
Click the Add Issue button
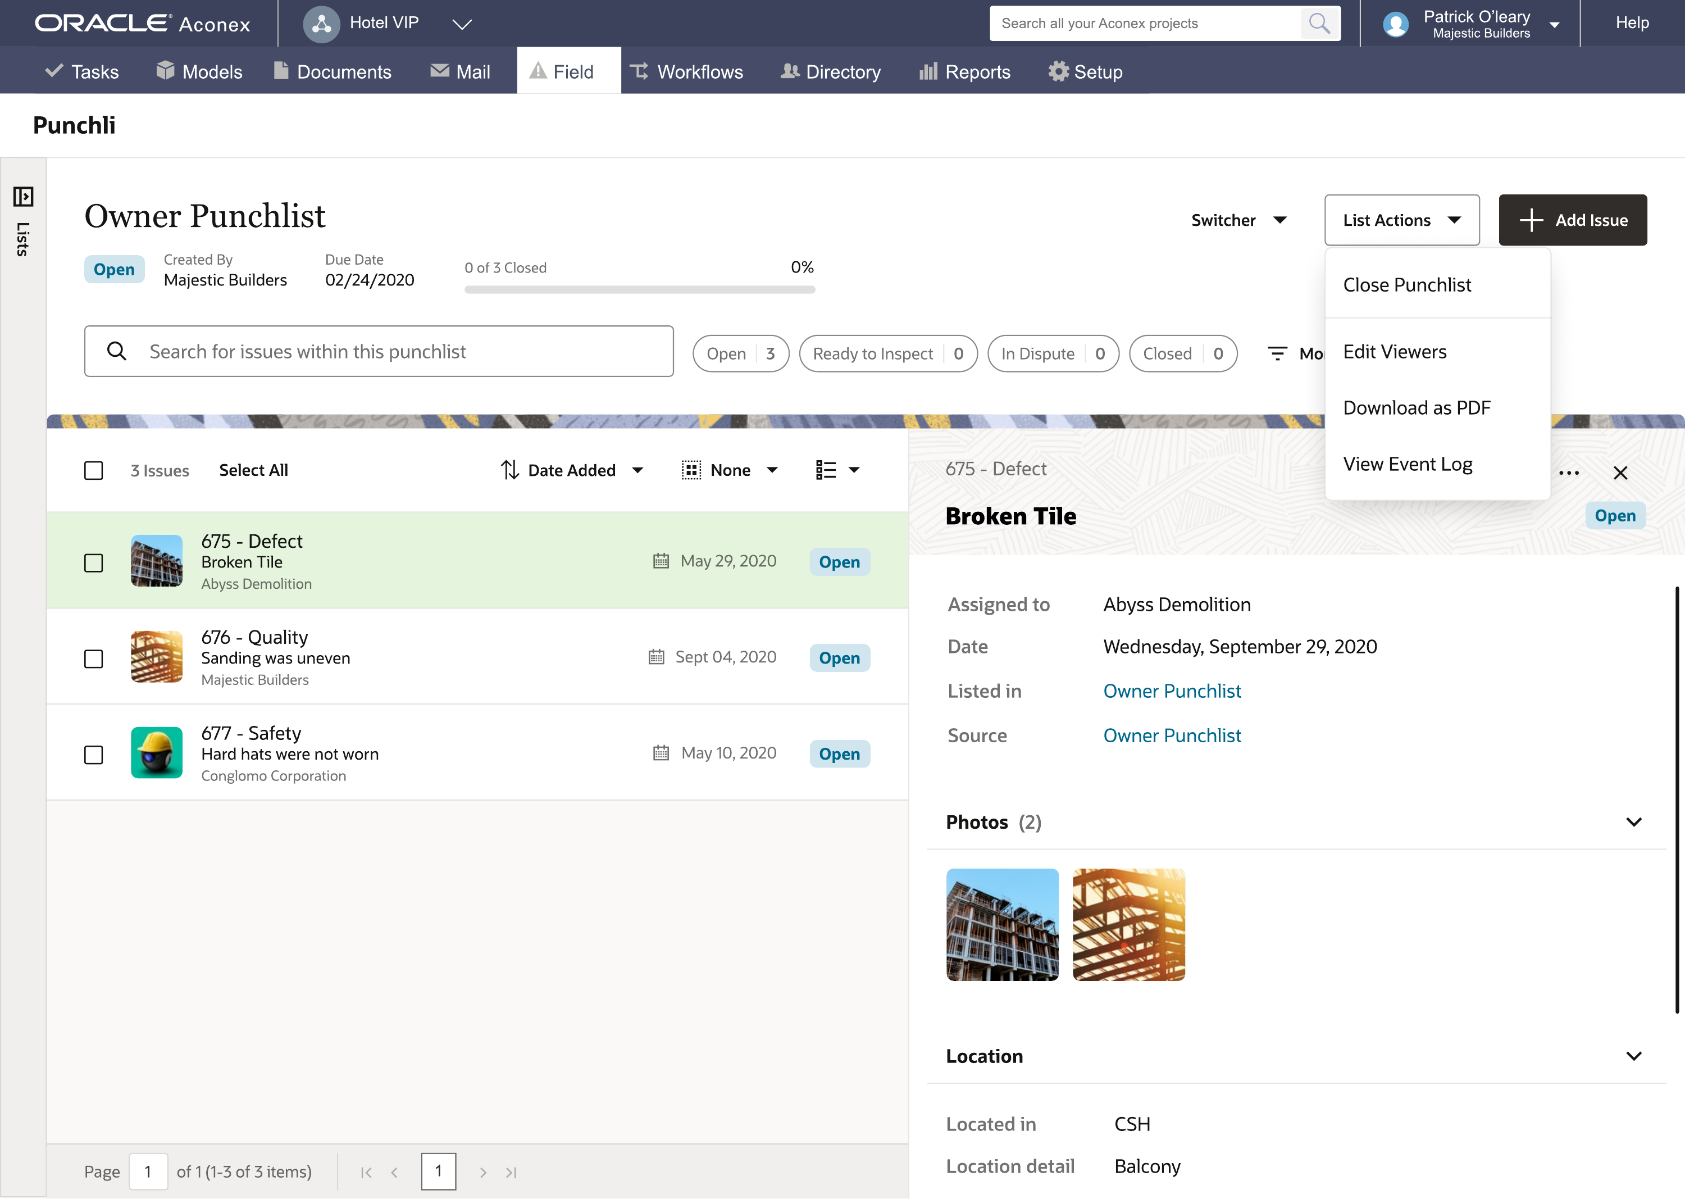click(1573, 220)
